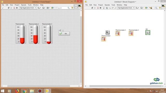Open the Tools menu in the Block Diagram
This screenshot has height=93, width=166.
113,5
